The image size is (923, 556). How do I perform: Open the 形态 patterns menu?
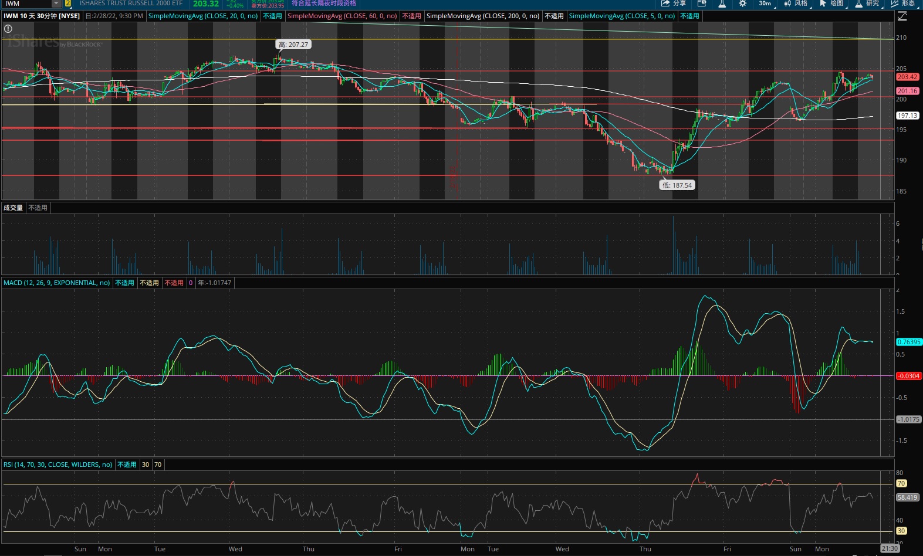[x=903, y=4]
